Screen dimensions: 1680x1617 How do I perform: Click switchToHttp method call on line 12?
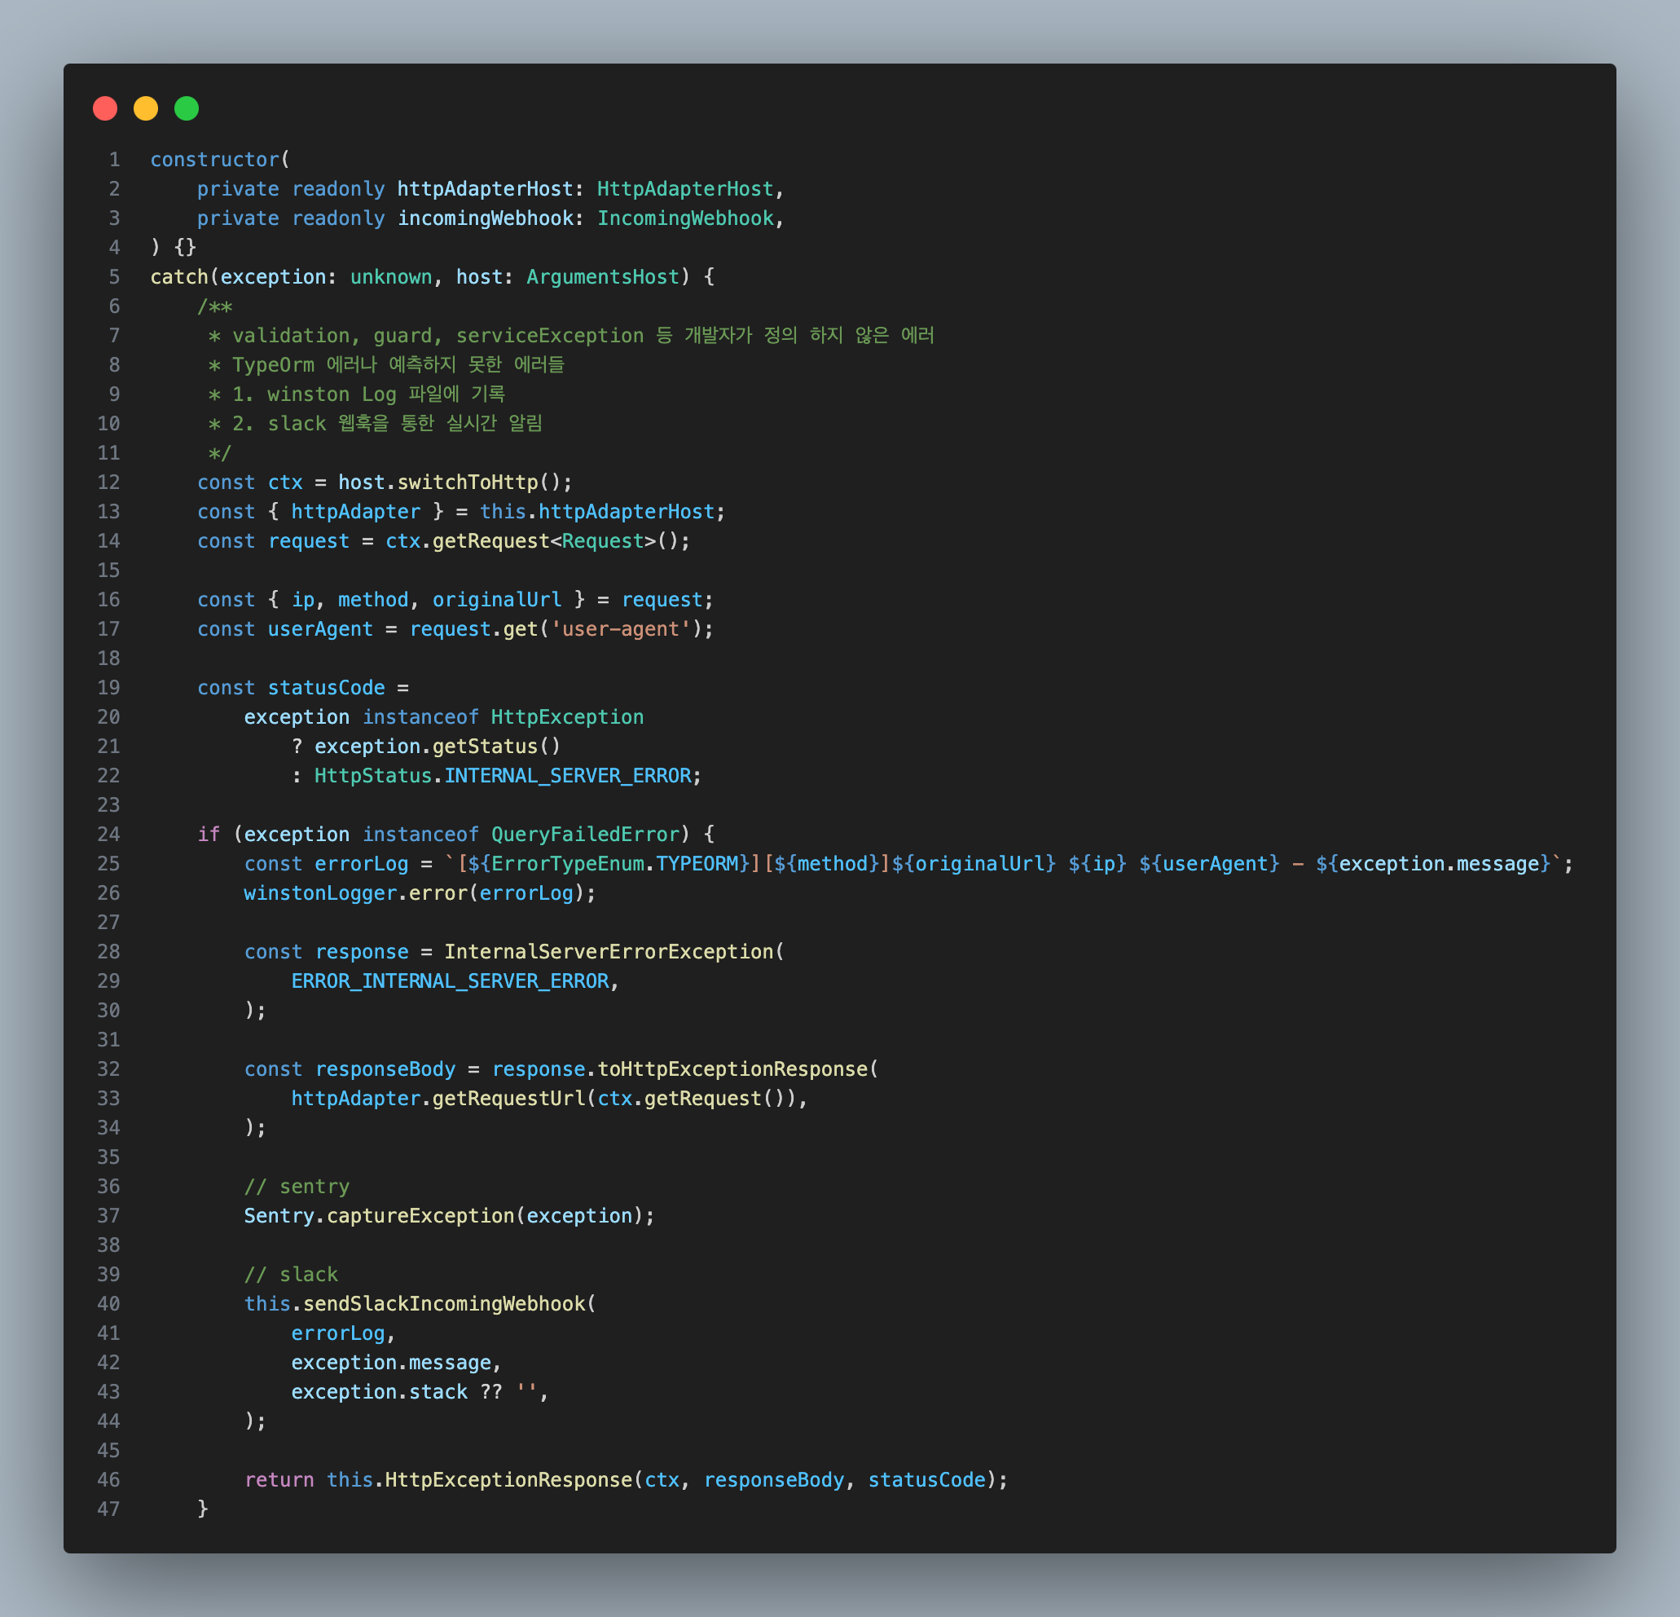(467, 482)
